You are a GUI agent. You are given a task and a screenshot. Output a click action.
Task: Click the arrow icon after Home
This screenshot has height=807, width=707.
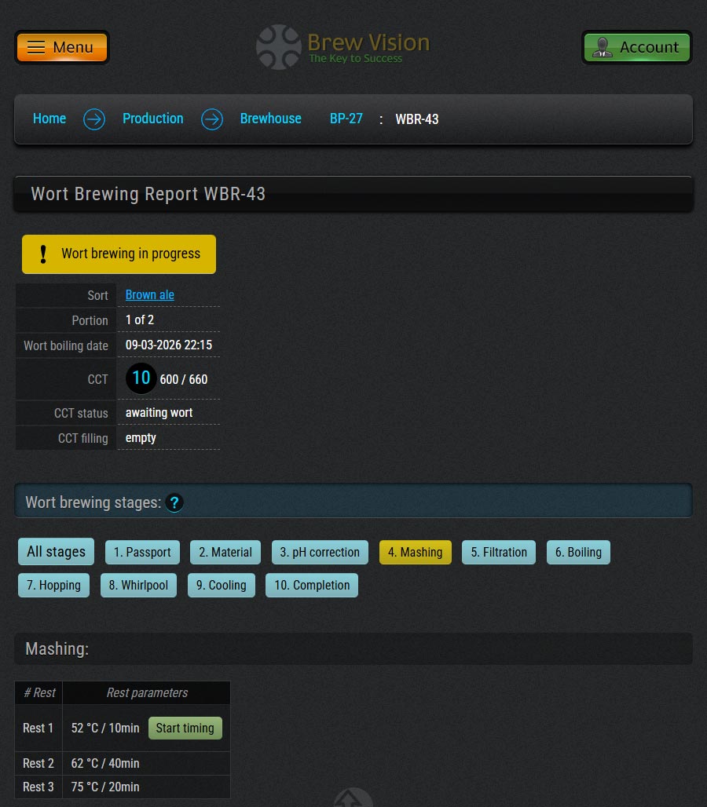pyautogui.click(x=94, y=119)
